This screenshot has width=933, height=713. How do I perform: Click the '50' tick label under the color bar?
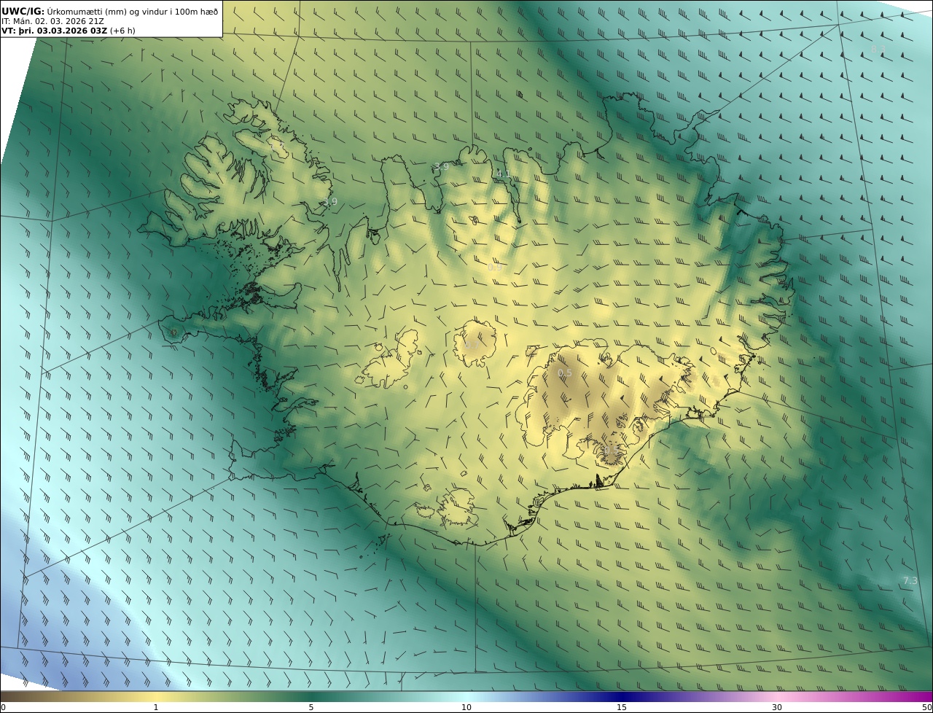[x=927, y=707]
